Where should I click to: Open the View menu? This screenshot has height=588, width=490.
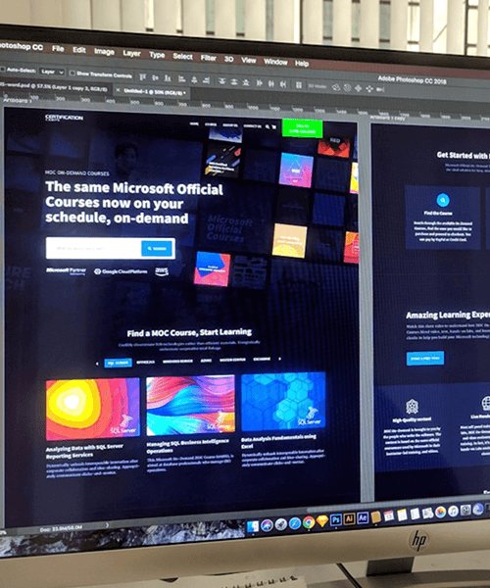tap(249, 61)
